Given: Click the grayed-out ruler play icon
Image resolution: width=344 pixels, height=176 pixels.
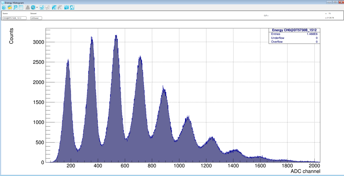Looking at the screenshot, I should pyautogui.click(x=60, y=7).
